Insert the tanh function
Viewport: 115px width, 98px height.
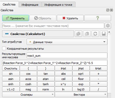(x=46, y=84)
